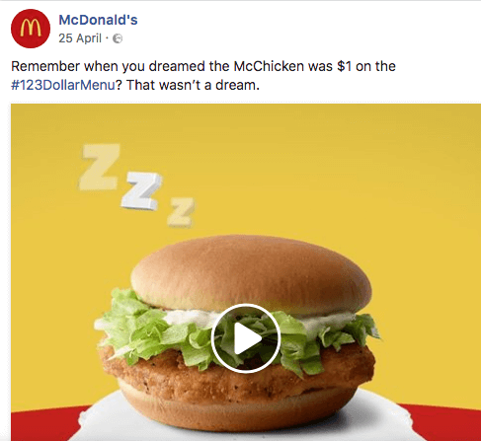
Task: Click the top bun of the McChicken
Action: point(251,273)
